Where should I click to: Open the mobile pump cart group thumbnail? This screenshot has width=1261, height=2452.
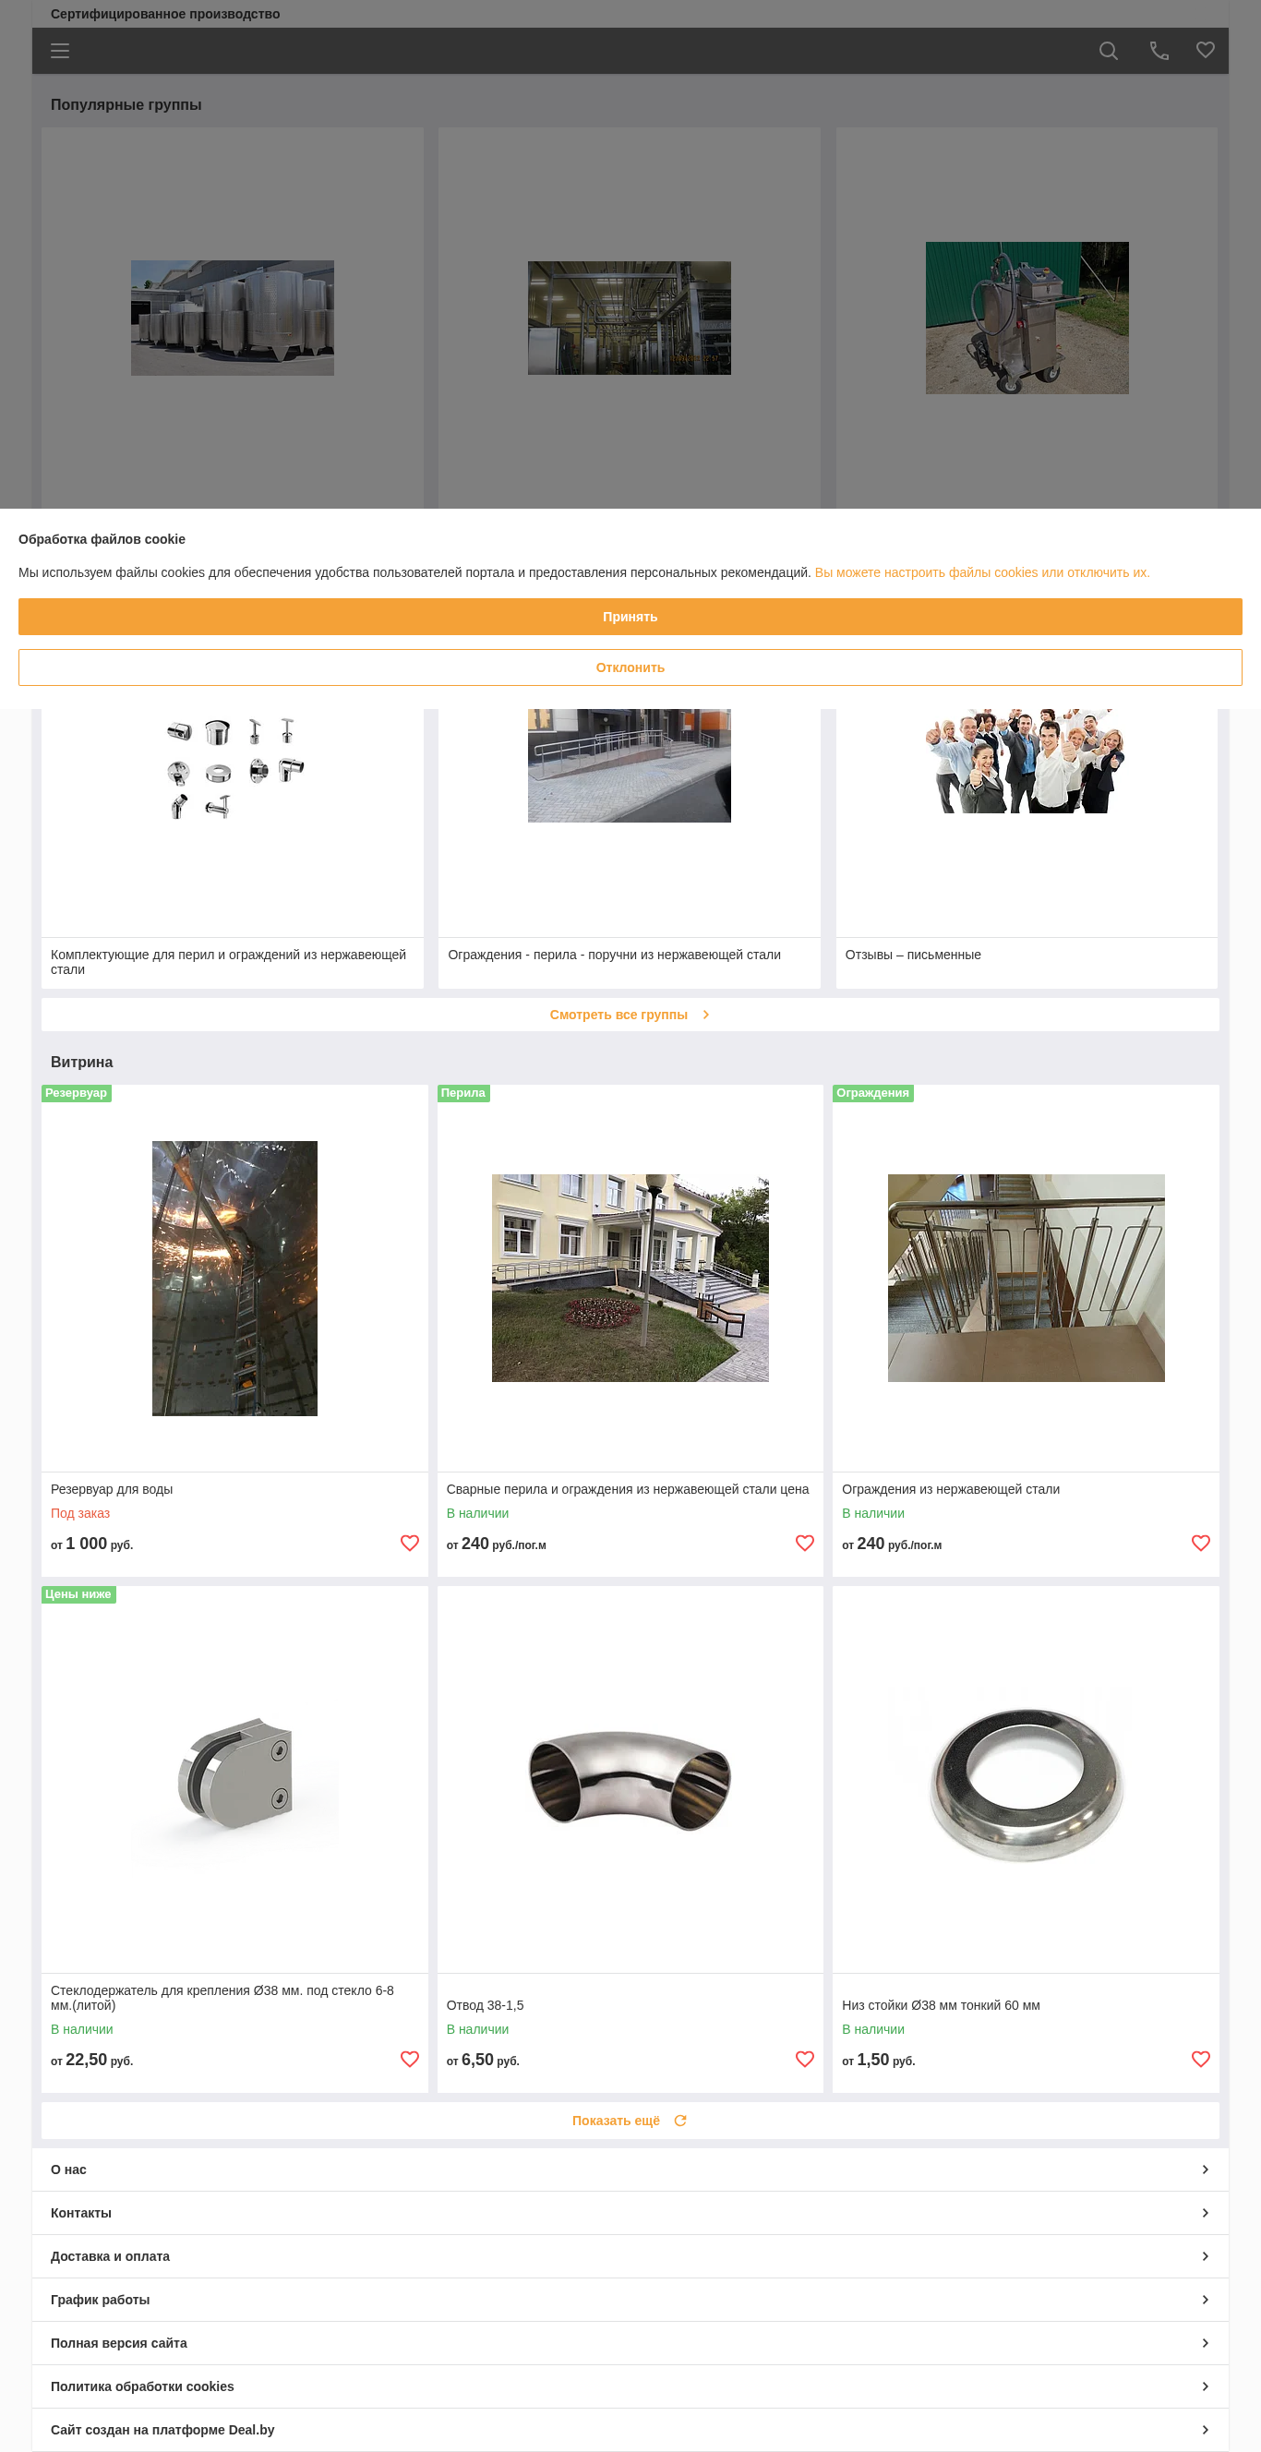(x=1027, y=318)
